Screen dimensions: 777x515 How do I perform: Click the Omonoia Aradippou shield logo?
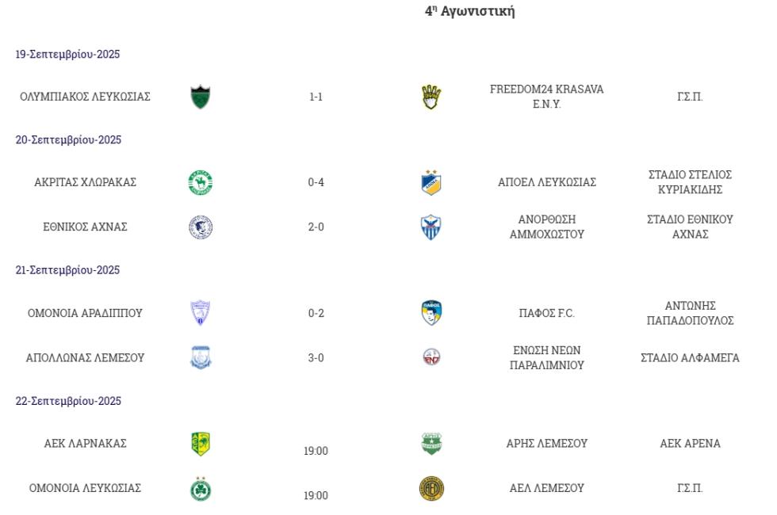[x=200, y=313]
